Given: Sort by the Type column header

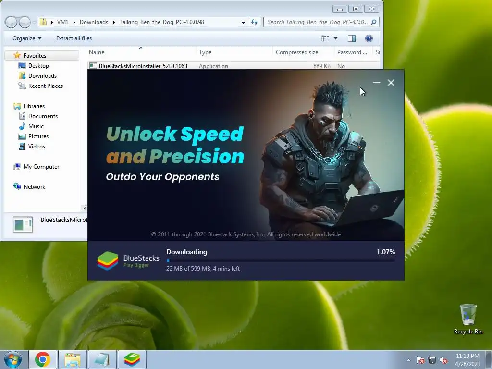Looking at the screenshot, I should [234, 52].
